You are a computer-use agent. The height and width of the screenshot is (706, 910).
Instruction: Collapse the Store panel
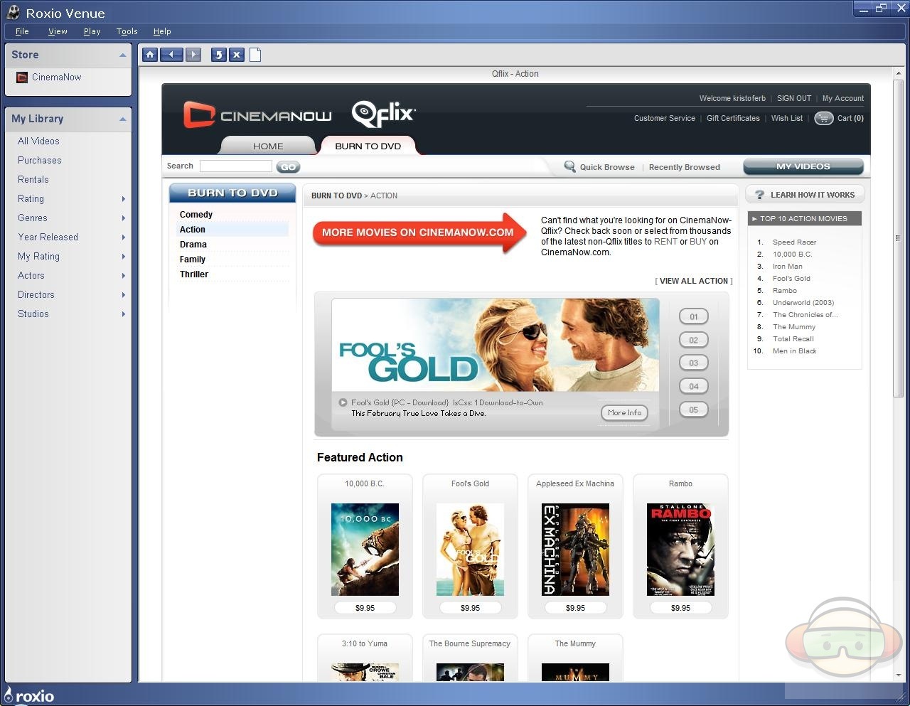point(122,55)
